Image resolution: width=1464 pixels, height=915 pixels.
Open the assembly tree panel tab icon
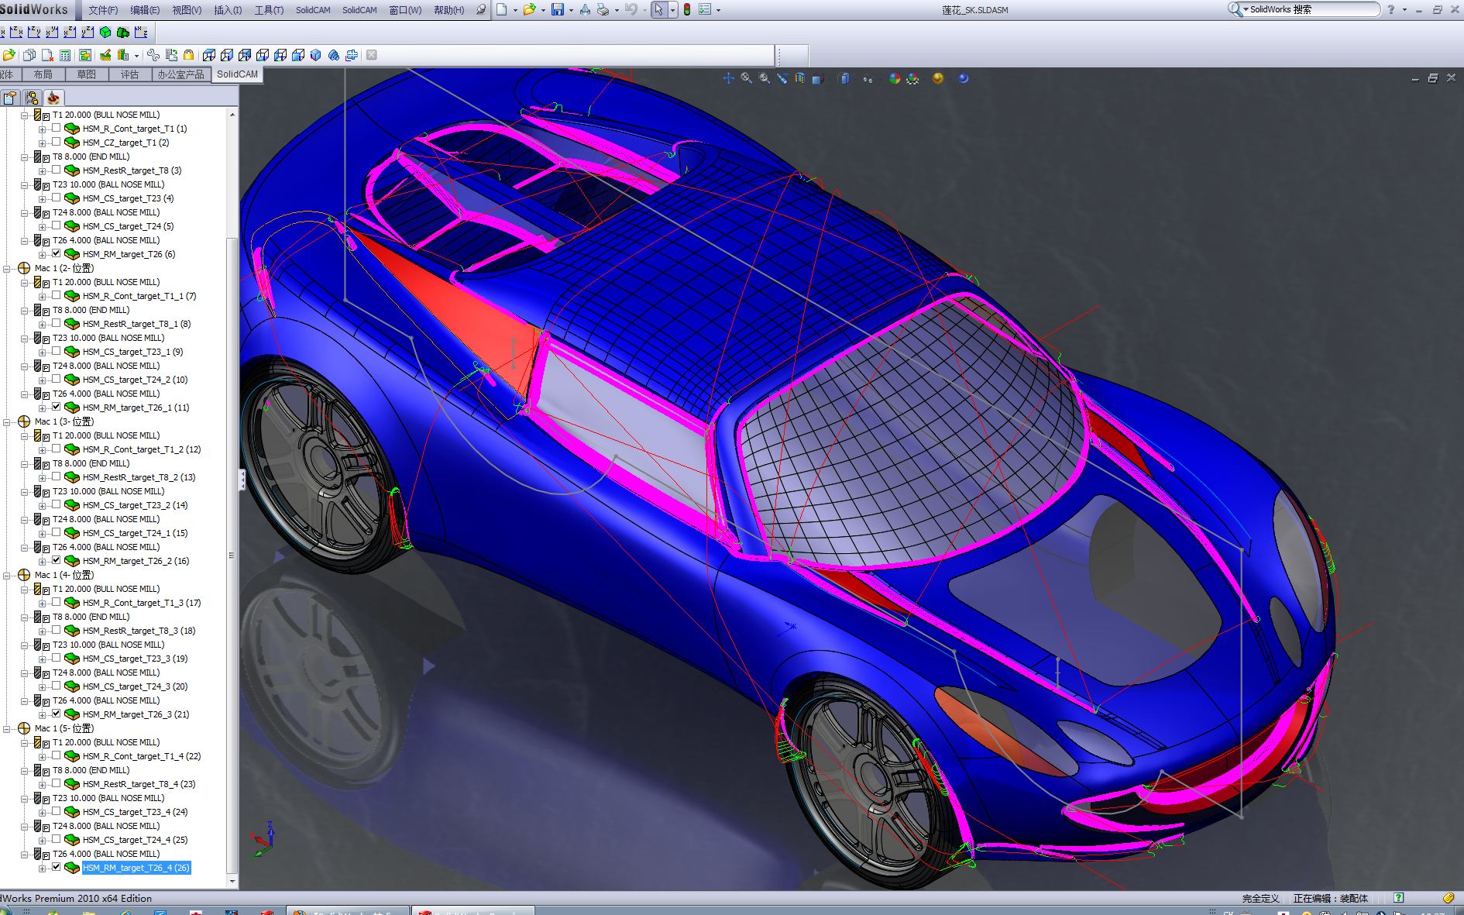pos(31,98)
